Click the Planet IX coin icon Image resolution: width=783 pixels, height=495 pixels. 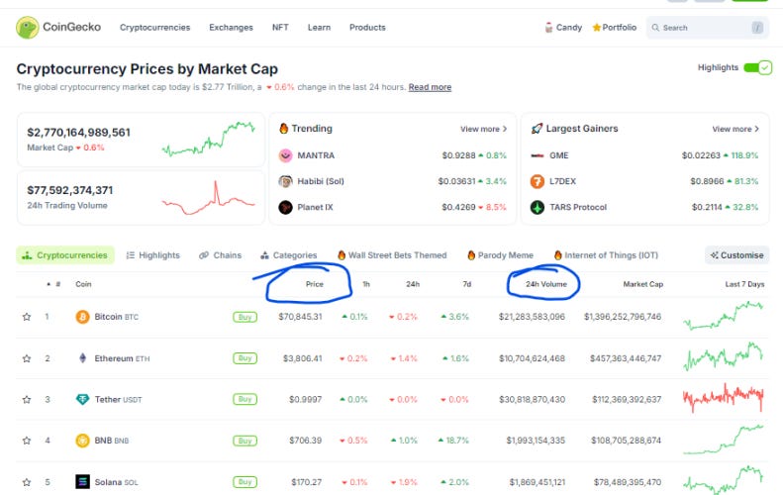[x=285, y=207]
